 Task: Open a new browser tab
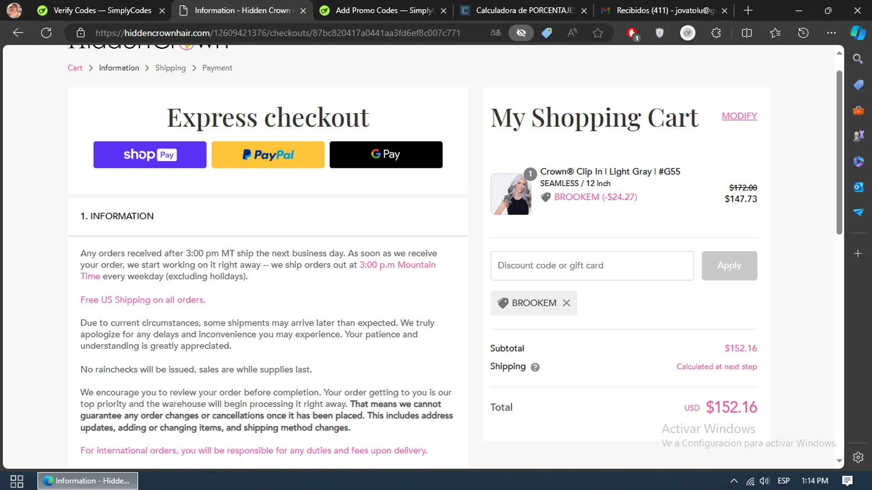pyautogui.click(x=748, y=10)
